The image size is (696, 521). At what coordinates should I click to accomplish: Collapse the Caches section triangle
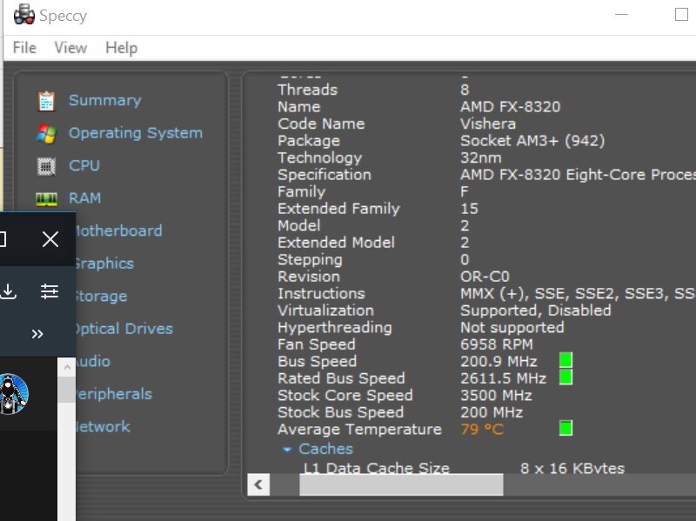[287, 450]
